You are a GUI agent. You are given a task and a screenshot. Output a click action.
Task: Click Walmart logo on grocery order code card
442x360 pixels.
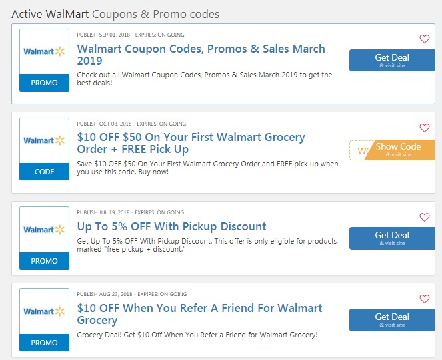(44, 140)
